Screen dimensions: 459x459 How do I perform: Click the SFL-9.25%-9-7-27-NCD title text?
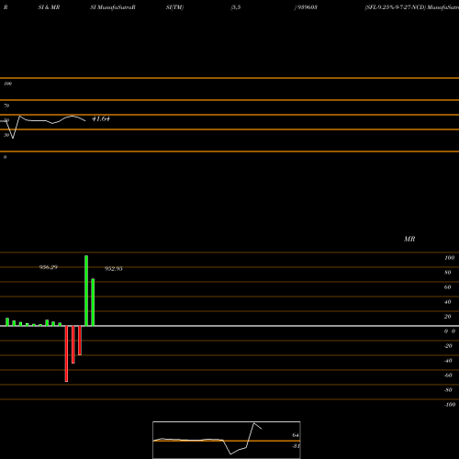click(395, 7)
